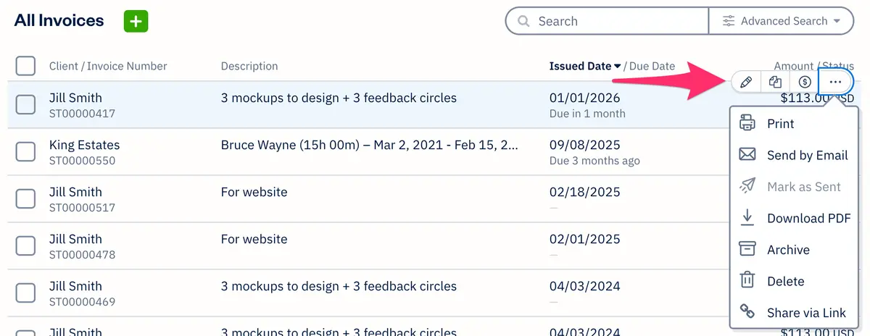Click the download arrow icon in menu
This screenshot has height=336, width=870.
click(x=747, y=218)
